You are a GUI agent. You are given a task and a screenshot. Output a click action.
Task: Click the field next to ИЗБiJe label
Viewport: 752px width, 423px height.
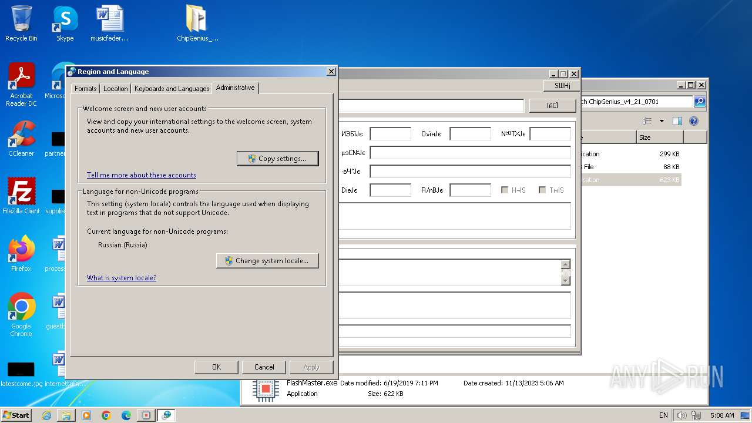tap(390, 134)
